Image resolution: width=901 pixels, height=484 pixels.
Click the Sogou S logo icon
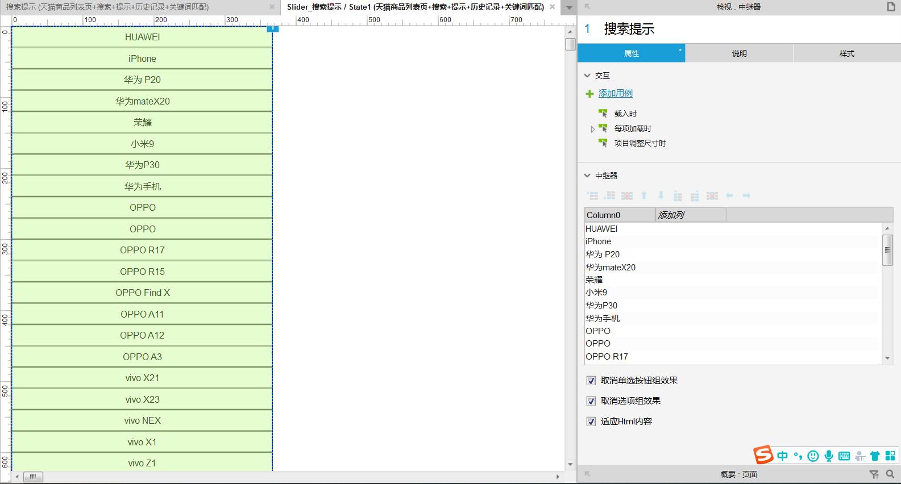pos(763,455)
